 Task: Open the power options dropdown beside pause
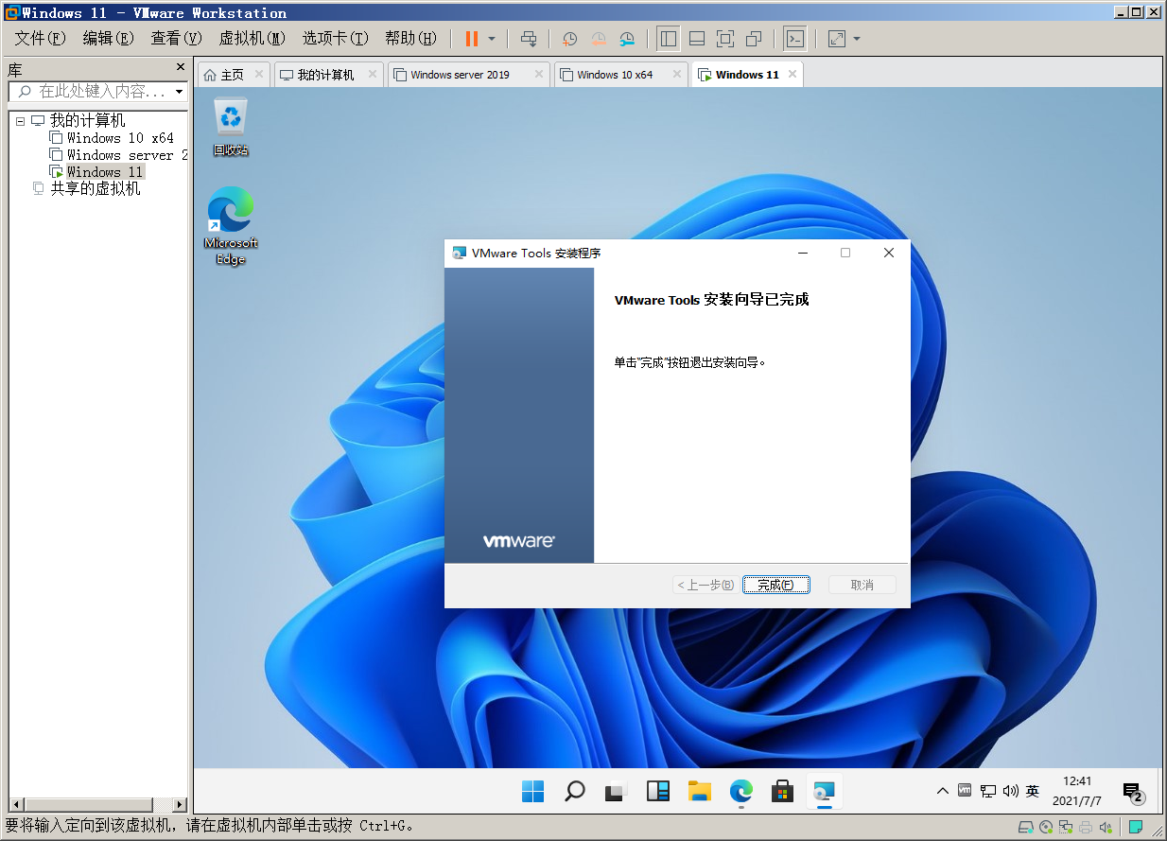(492, 39)
